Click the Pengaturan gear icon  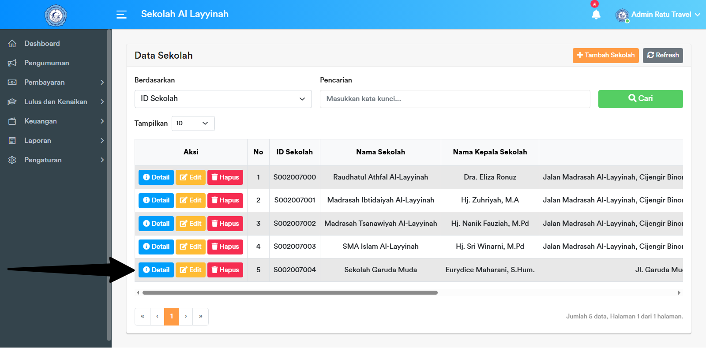point(12,160)
